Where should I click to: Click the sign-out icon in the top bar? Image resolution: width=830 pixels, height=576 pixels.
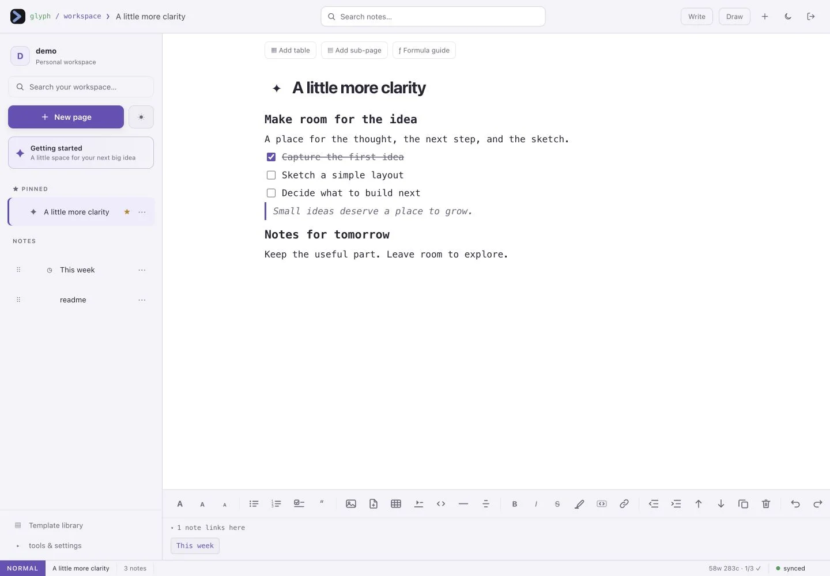(811, 17)
